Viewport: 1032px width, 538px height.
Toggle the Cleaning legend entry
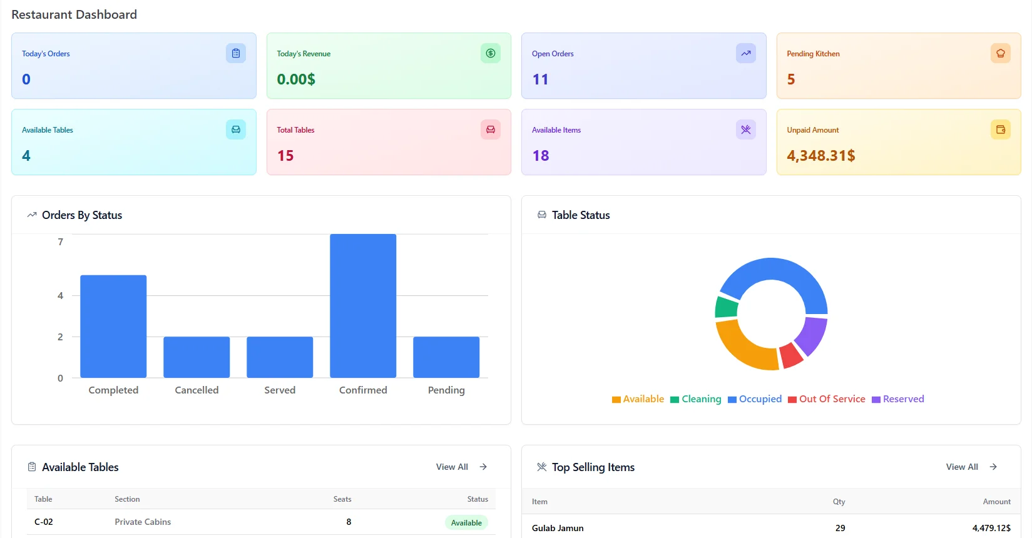(x=696, y=399)
